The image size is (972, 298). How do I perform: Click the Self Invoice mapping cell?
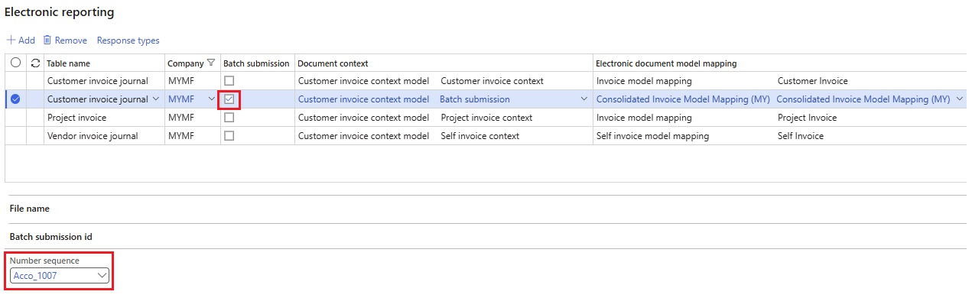click(801, 136)
